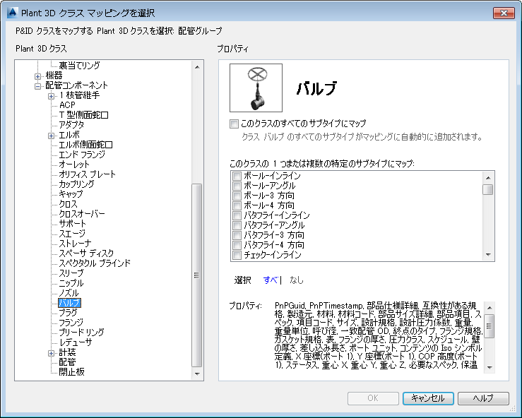
Task: Select ACP in the class tree
Action: [x=67, y=104]
